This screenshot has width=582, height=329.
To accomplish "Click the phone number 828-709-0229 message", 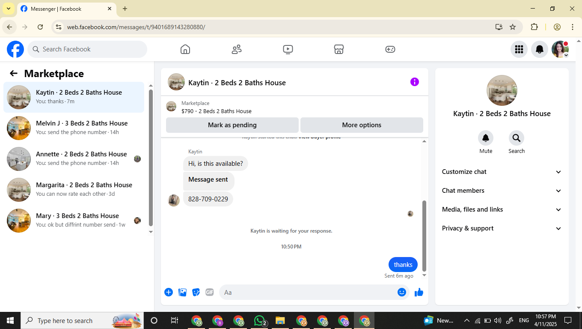I will (208, 199).
